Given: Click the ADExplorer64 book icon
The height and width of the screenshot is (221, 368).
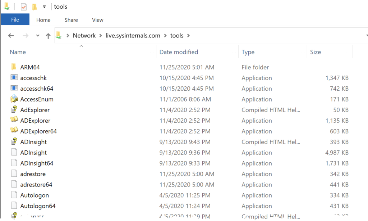Looking at the screenshot, I should [x=14, y=131].
